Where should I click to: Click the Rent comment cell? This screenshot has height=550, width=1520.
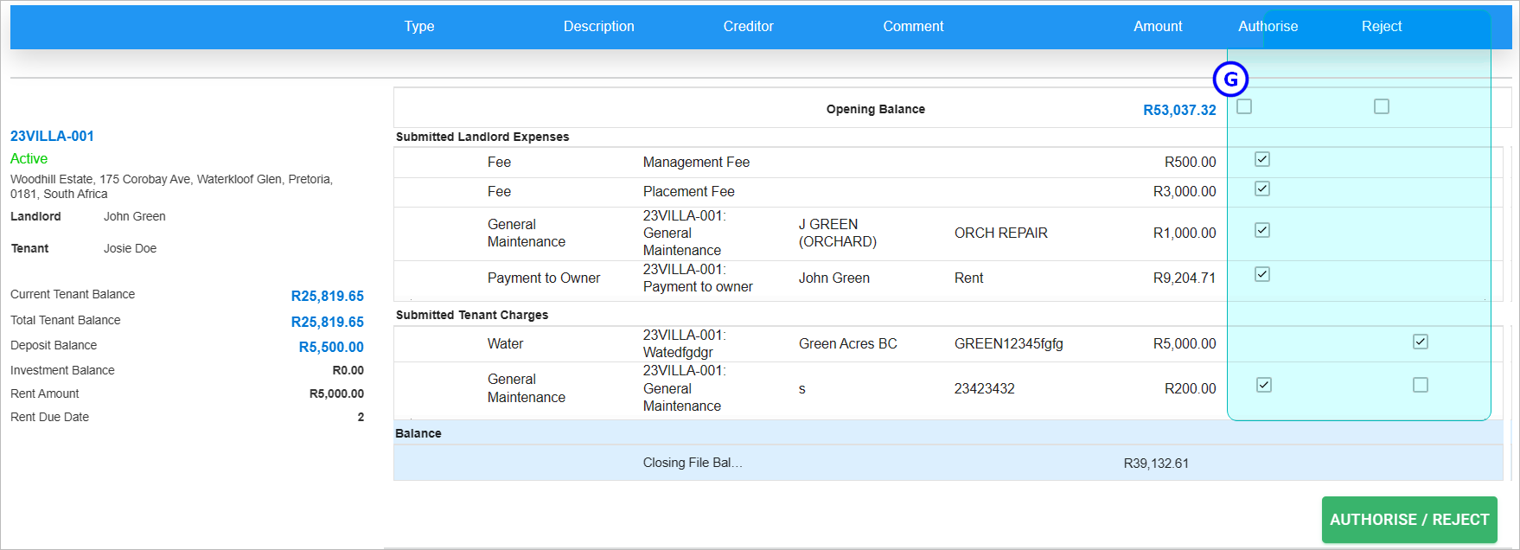[x=969, y=278]
